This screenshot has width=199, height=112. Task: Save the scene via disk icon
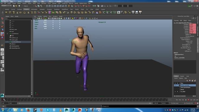19,6
